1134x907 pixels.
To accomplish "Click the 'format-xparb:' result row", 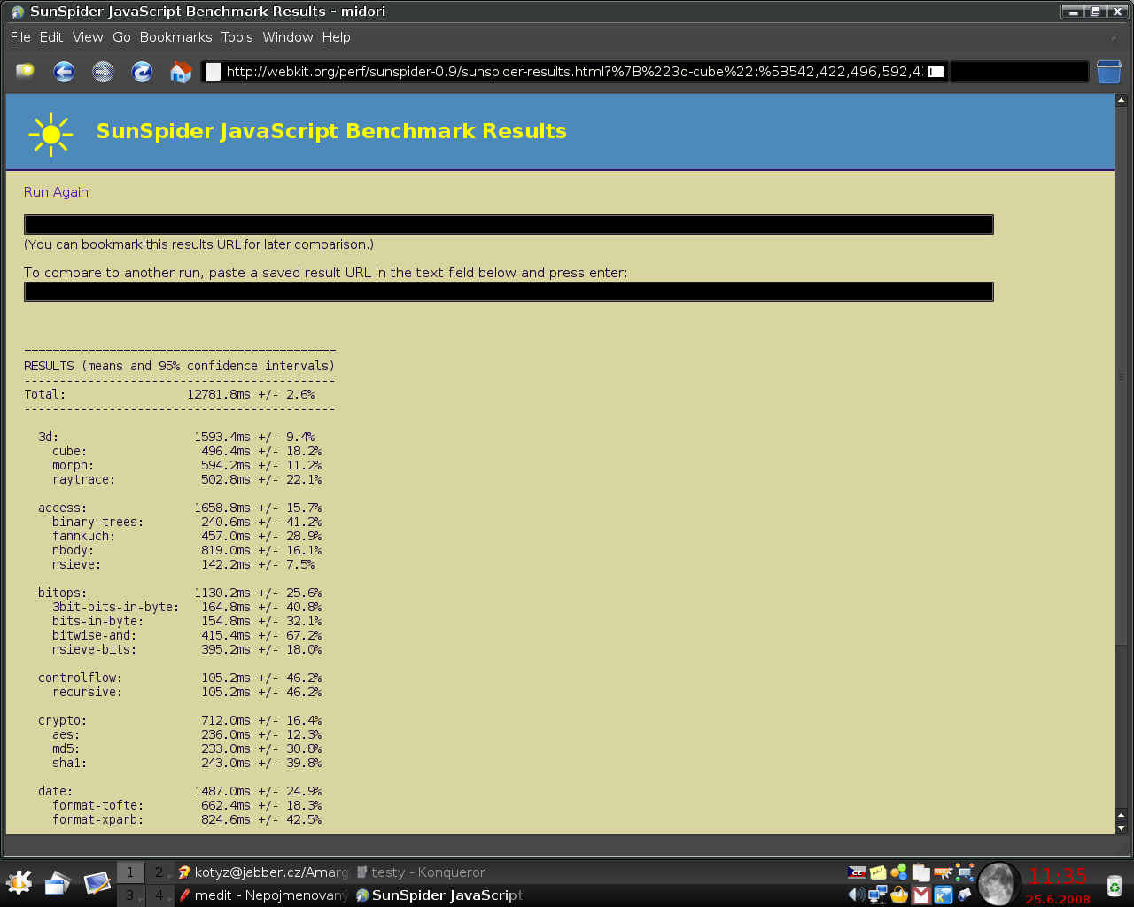I will (187, 819).
